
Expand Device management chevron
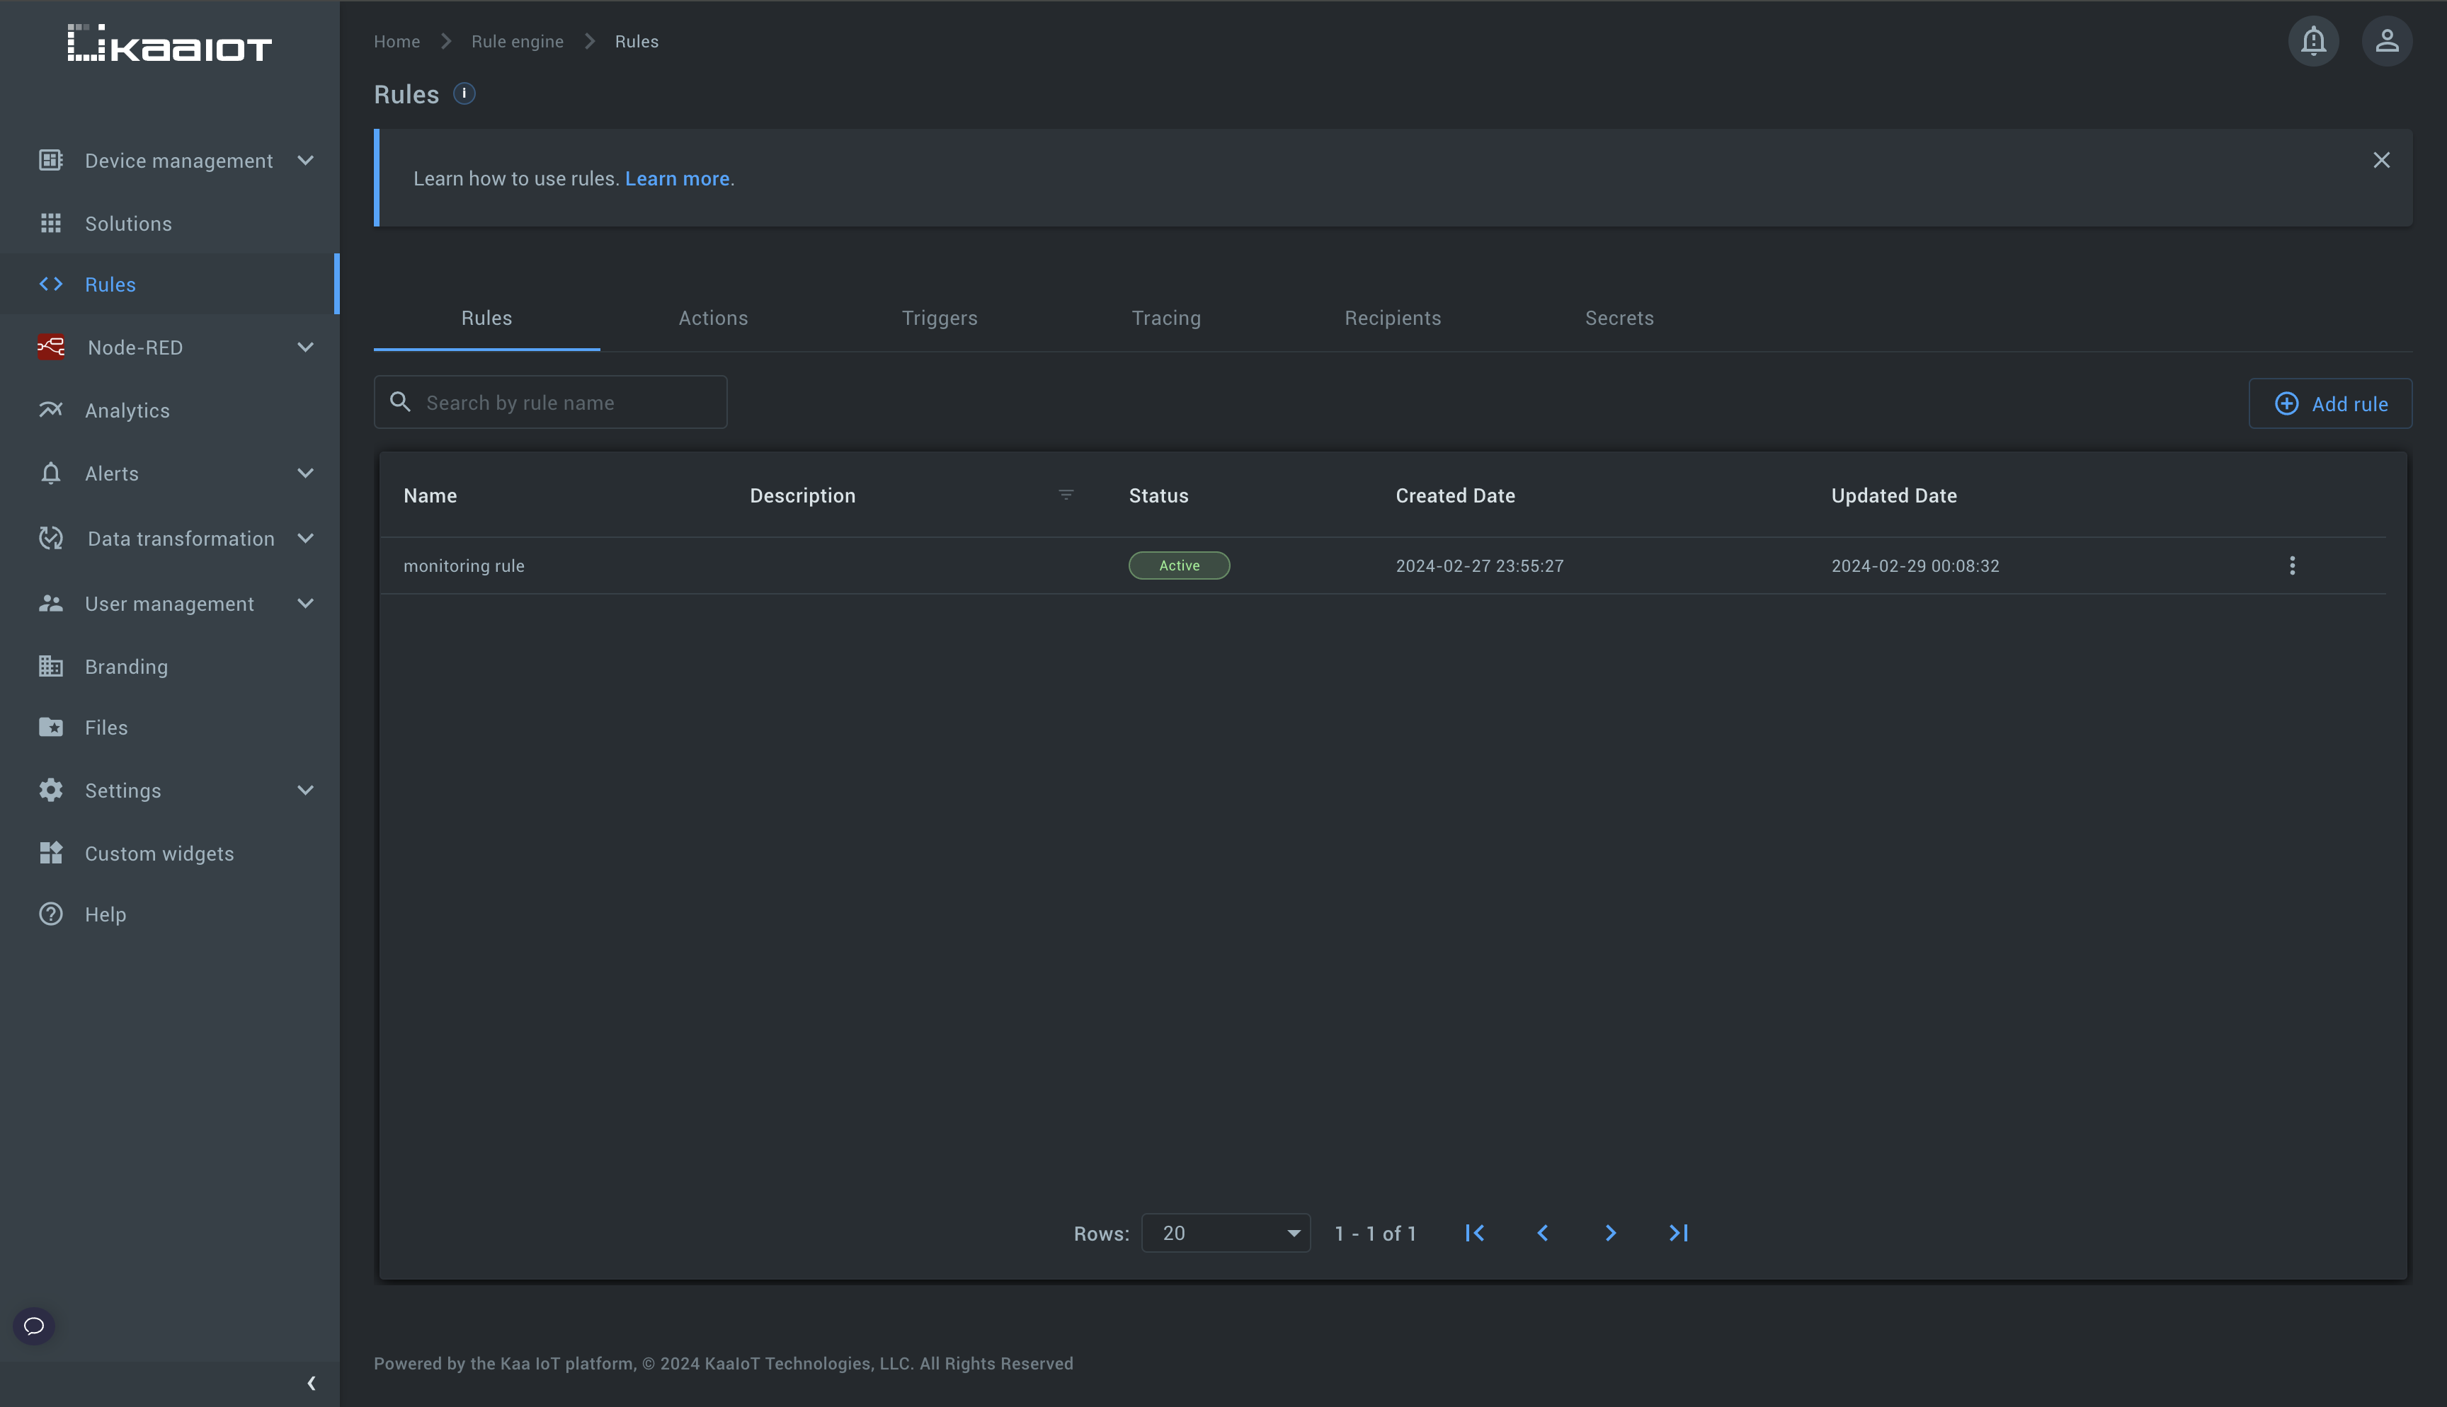point(305,161)
